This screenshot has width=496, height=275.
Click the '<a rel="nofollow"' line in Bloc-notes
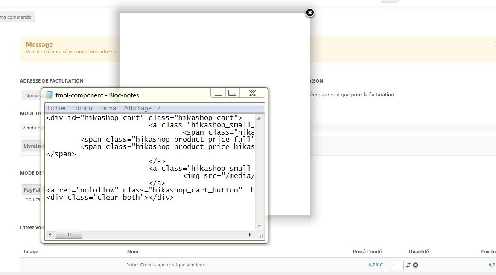click(151, 190)
